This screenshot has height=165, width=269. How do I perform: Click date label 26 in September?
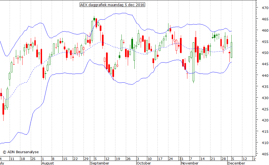(x=129, y=159)
